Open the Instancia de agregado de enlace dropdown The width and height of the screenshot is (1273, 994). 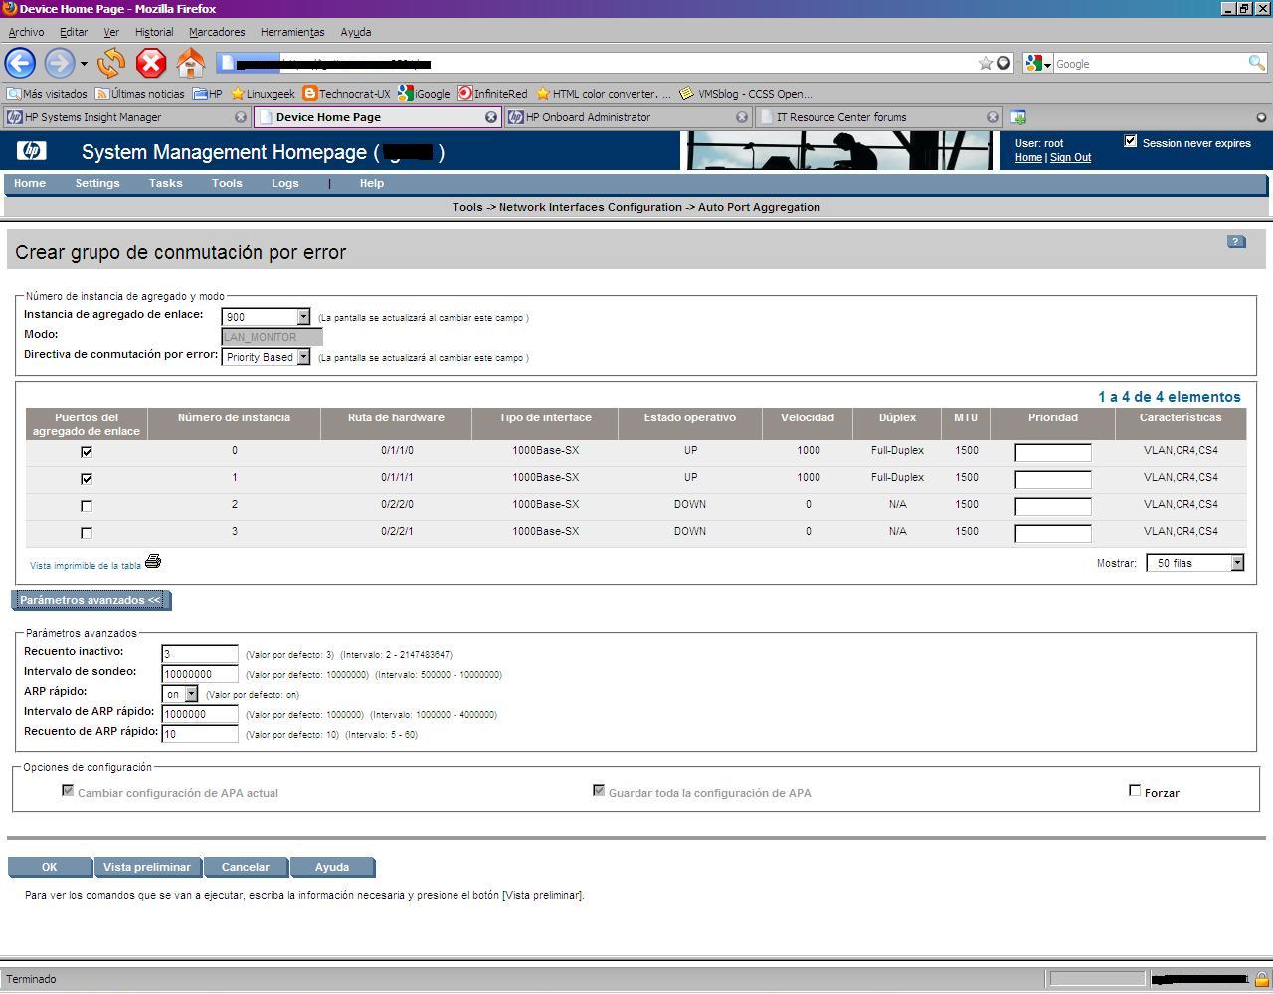click(x=303, y=317)
